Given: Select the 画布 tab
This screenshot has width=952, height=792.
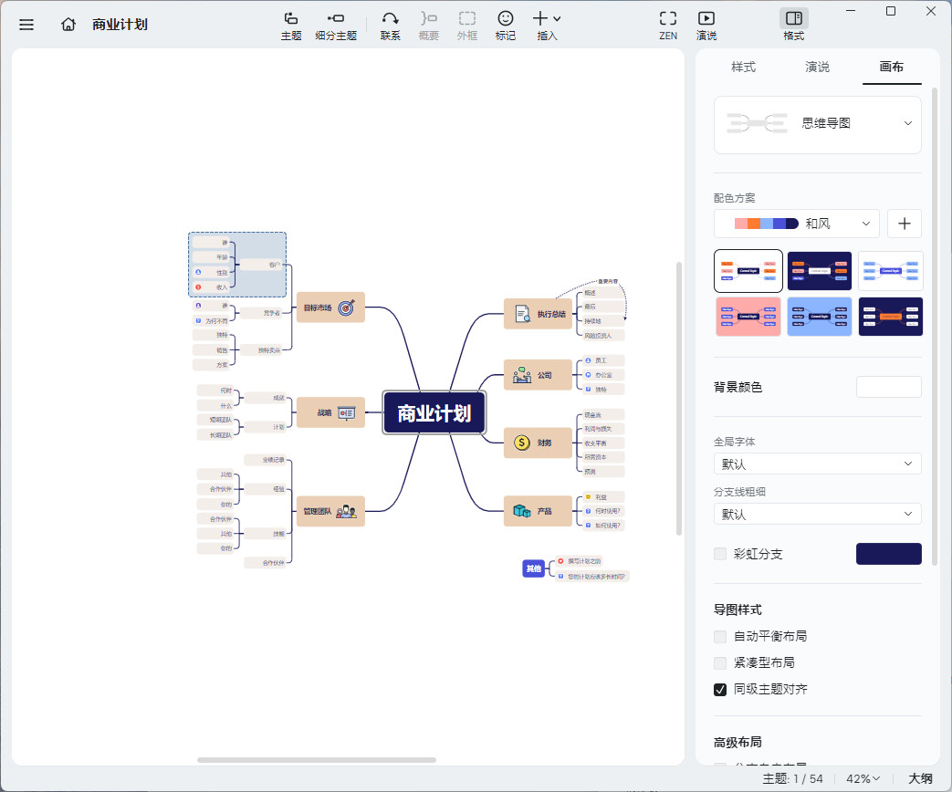Looking at the screenshot, I should click(891, 67).
